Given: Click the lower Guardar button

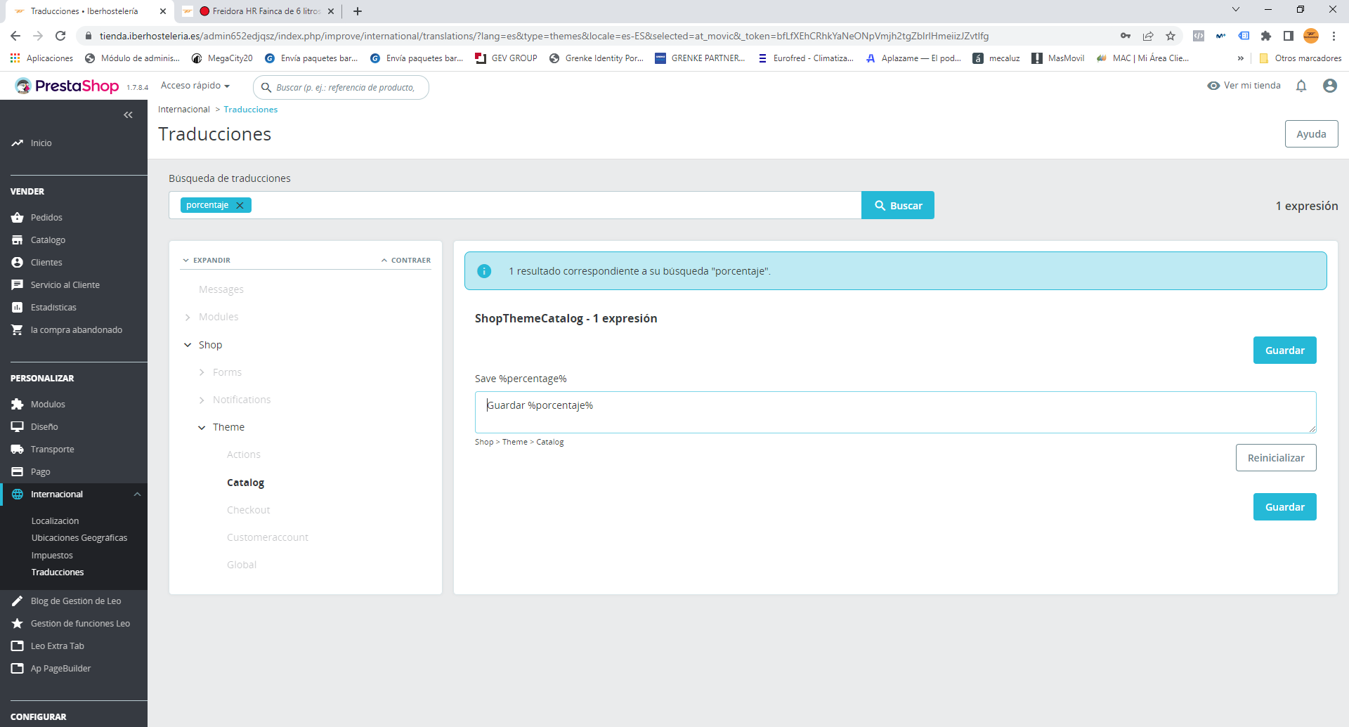Looking at the screenshot, I should (x=1284, y=507).
